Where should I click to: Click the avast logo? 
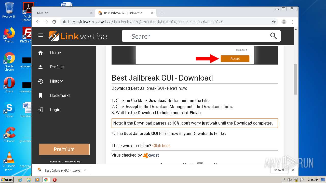click(x=151, y=155)
